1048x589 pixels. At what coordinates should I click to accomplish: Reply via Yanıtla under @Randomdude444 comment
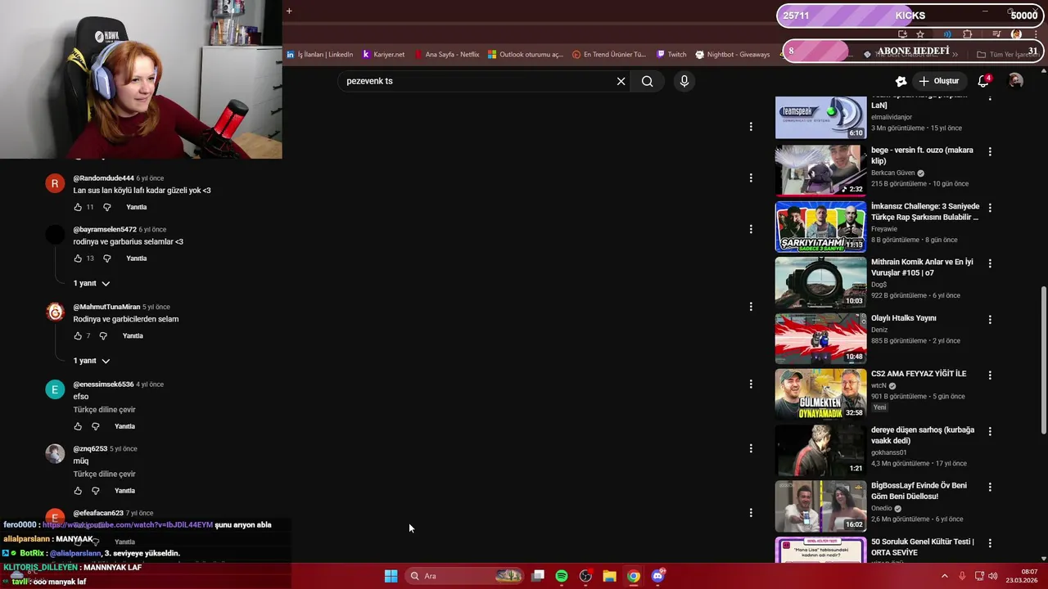[137, 207]
